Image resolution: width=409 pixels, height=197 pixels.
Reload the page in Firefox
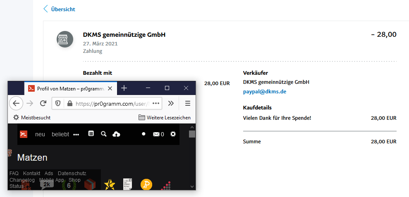[x=43, y=103]
